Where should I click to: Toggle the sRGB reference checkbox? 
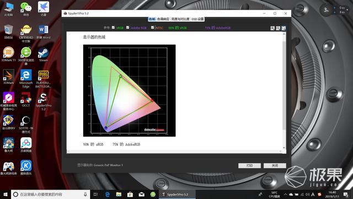click(x=113, y=28)
